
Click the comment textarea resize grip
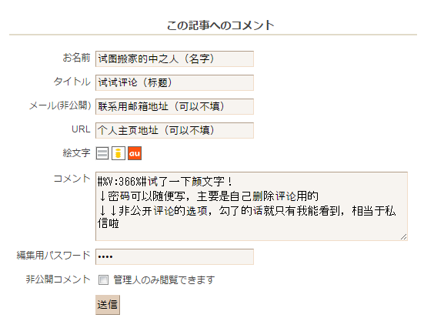[x=404, y=237]
